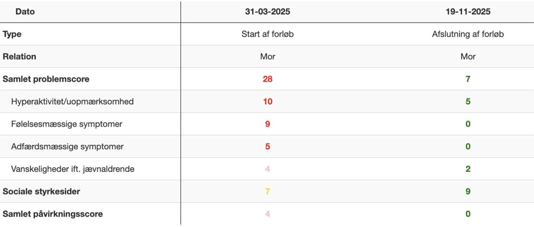Click the red Hyperaktivitet score of 10
The width and height of the screenshot is (534, 227).
click(x=267, y=101)
